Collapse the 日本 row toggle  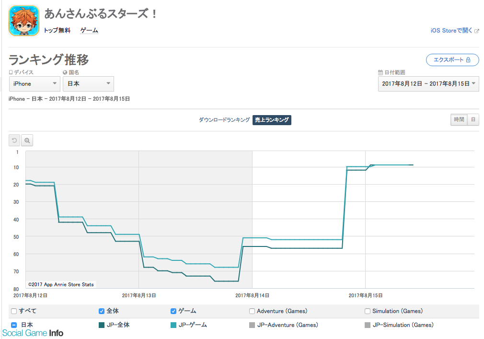click(14, 325)
